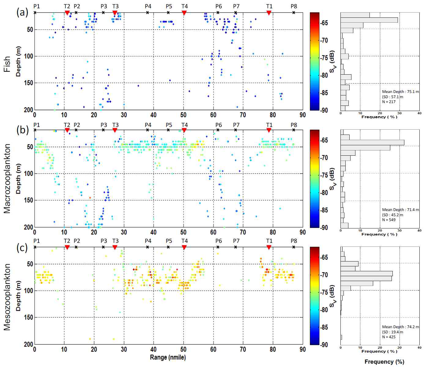This screenshot has width=427, height=367.
Task: Click the red T2 triangle in Fish panel
Action: point(67,13)
